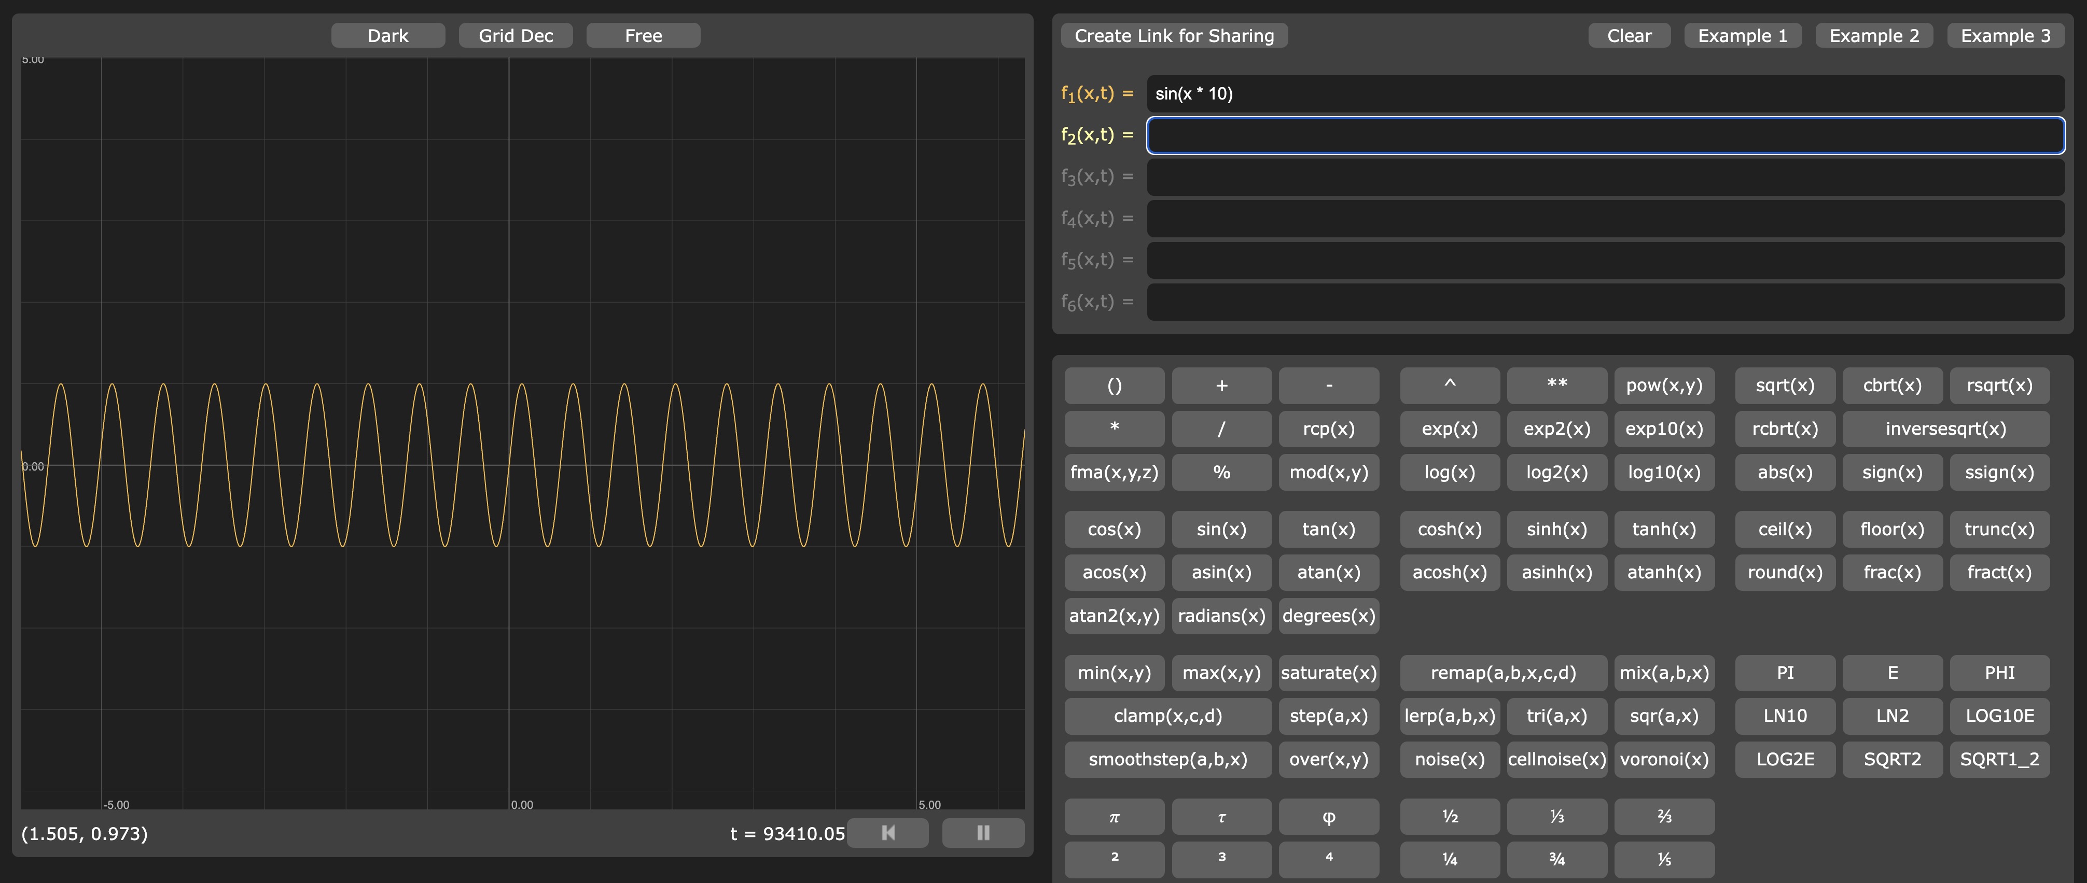The height and width of the screenshot is (883, 2087).
Task: Load Example 3 preset
Action: pyautogui.click(x=2005, y=36)
